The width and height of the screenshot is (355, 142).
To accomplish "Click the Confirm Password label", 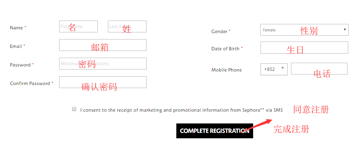I will (30, 84).
